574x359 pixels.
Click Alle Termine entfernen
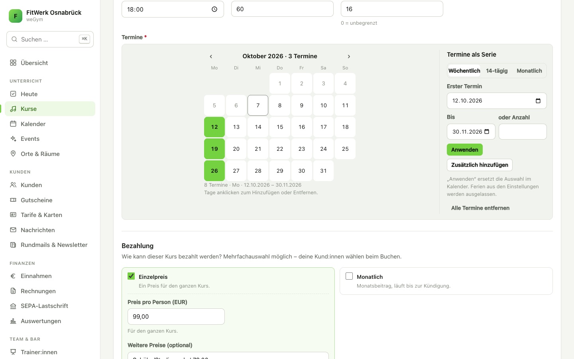(x=480, y=208)
